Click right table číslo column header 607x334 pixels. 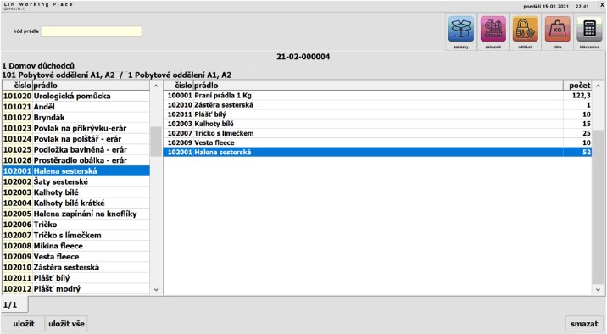[x=179, y=86]
